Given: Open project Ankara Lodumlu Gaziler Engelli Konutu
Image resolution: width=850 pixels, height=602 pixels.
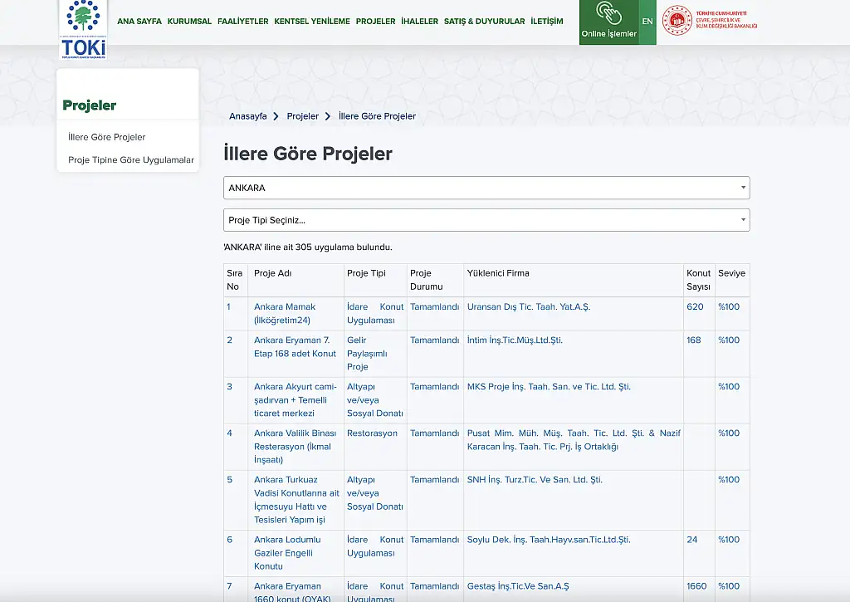Looking at the screenshot, I should (287, 553).
